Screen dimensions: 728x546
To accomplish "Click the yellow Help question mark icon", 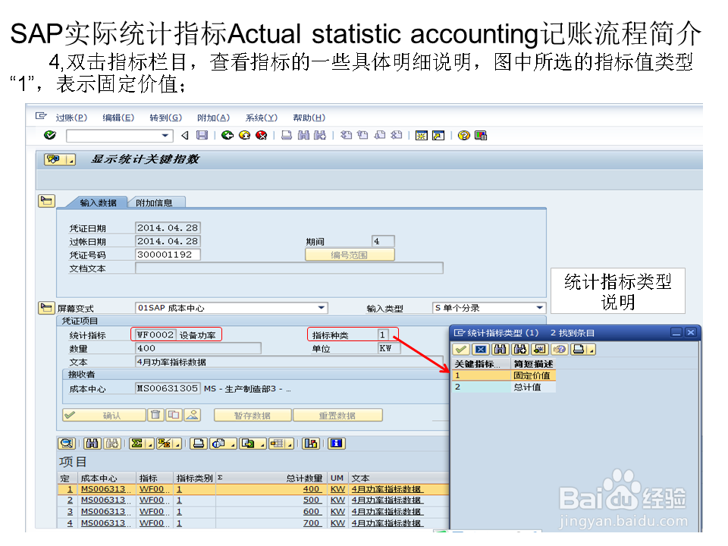I will coord(463,135).
